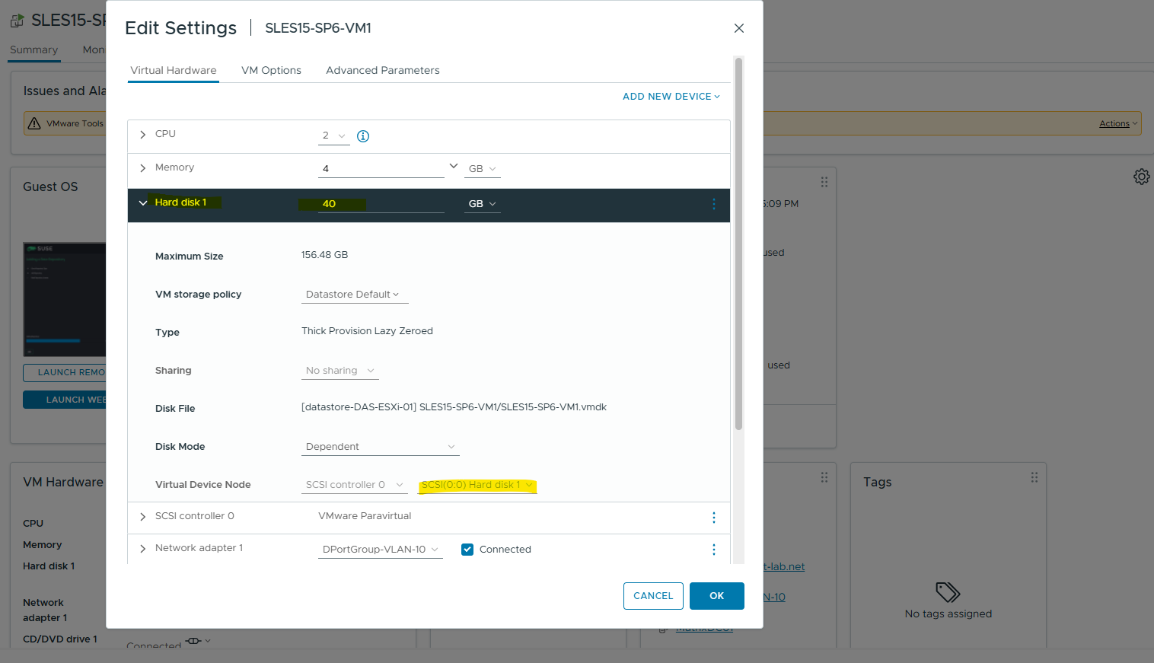
Task: Open the Sharing dropdown
Action: [340, 371]
